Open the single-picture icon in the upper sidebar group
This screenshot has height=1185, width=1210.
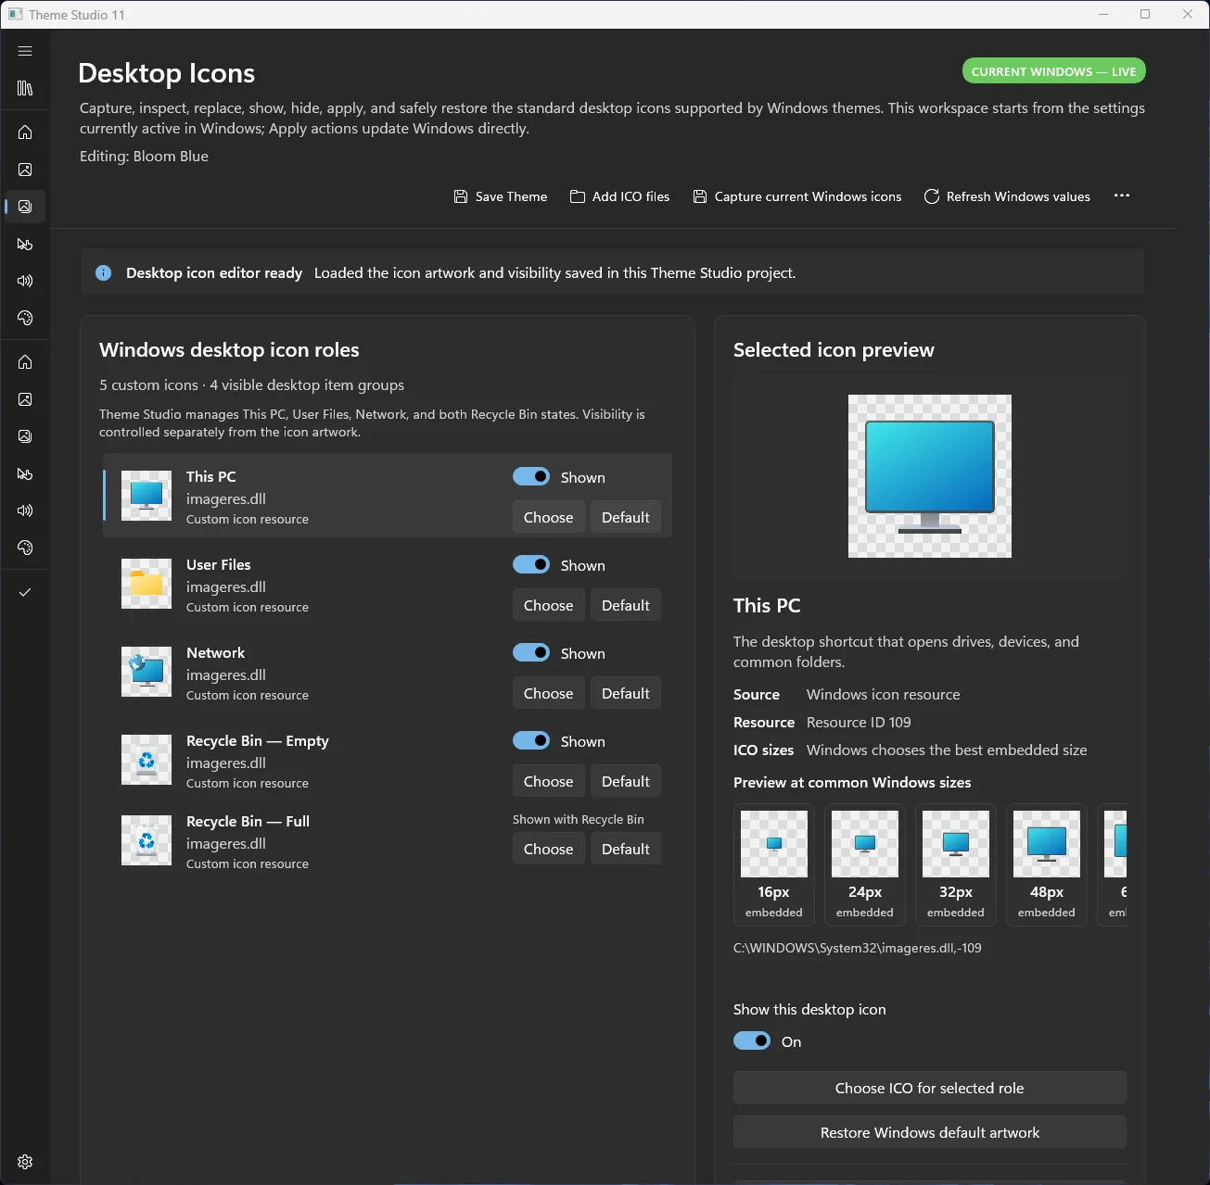click(x=25, y=170)
